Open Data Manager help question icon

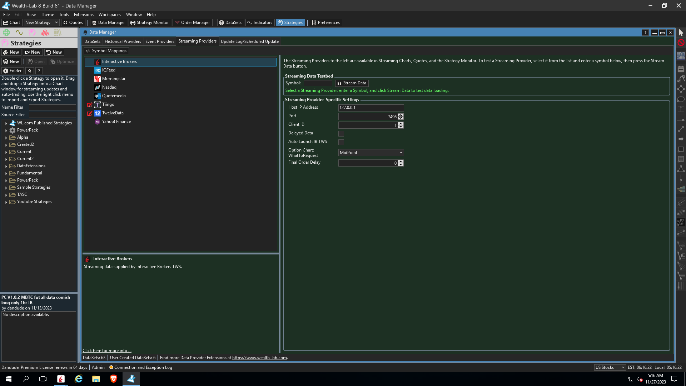tap(645, 33)
